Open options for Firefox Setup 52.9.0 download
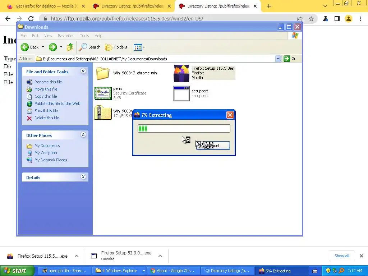Viewport: 368px width, 276px height. click(160, 256)
